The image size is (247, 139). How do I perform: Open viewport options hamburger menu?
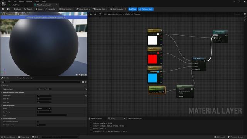3,14
